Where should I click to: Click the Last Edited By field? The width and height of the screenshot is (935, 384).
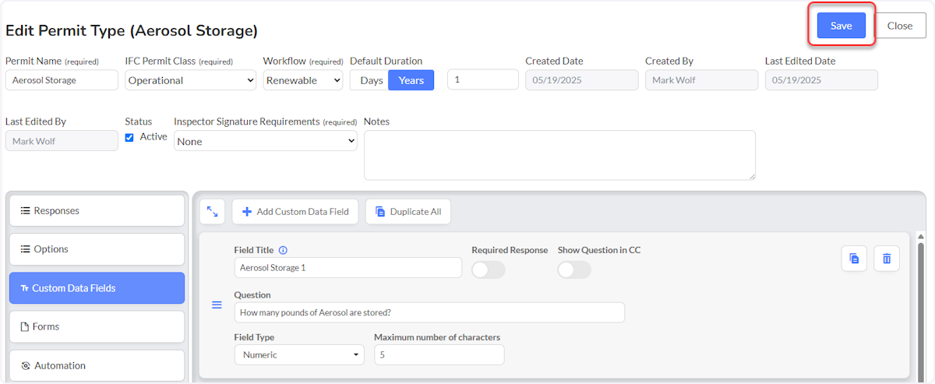point(62,141)
